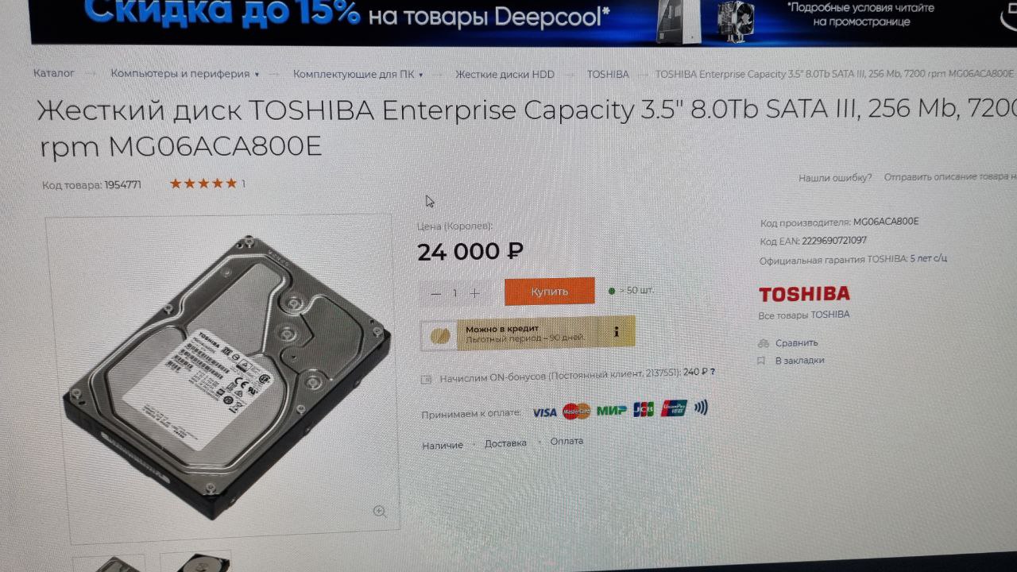
Task: Open the Все товары TOSHIBA link
Action: (804, 315)
